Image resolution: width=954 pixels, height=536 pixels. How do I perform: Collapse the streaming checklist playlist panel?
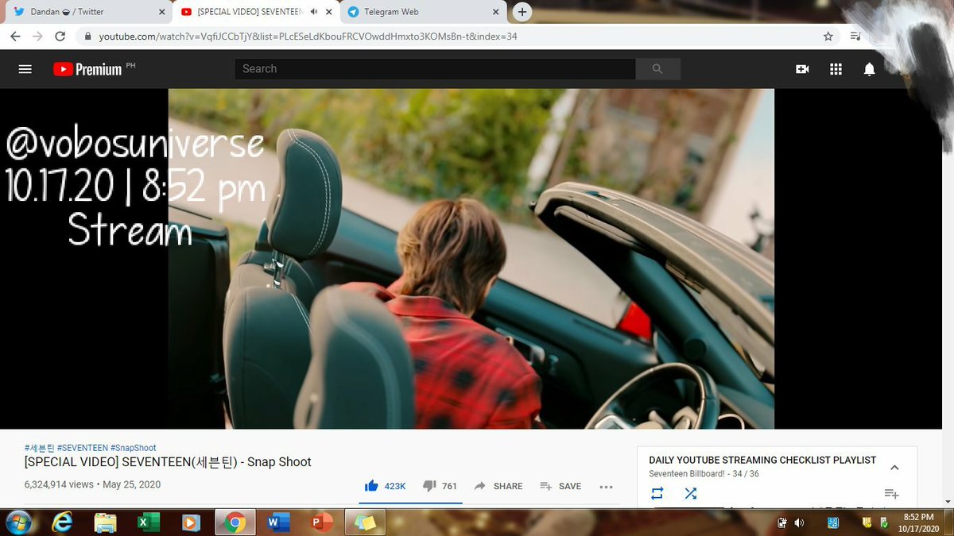(x=894, y=468)
